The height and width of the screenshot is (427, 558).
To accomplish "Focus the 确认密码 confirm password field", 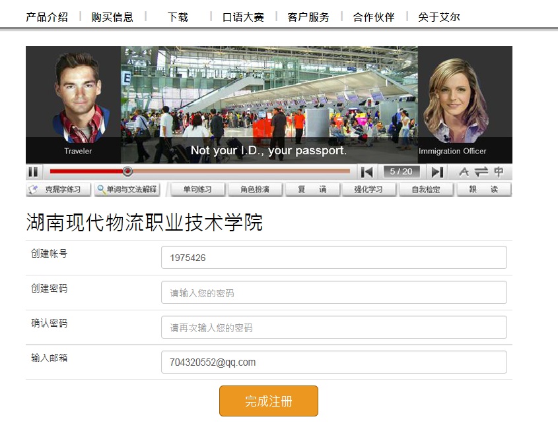I will 333,327.
